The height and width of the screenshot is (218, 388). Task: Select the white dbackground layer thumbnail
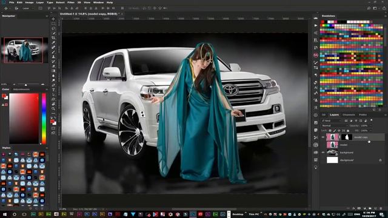pos(332,160)
